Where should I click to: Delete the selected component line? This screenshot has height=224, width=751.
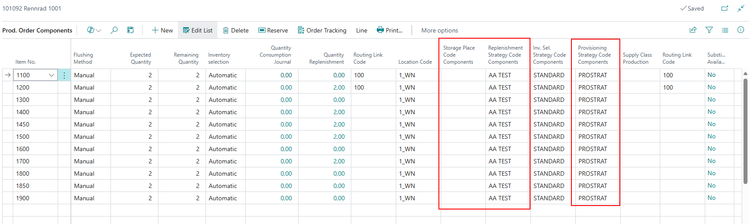point(236,30)
